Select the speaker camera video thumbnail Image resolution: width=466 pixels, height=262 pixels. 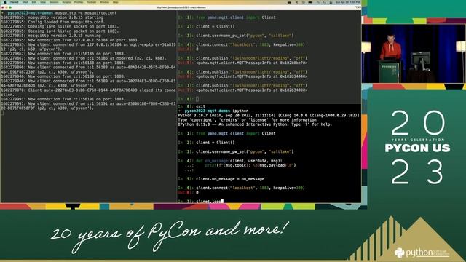[x=413, y=53]
